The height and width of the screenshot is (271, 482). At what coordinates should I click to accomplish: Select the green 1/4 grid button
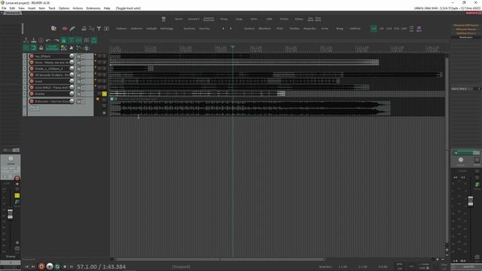[x=374, y=29]
